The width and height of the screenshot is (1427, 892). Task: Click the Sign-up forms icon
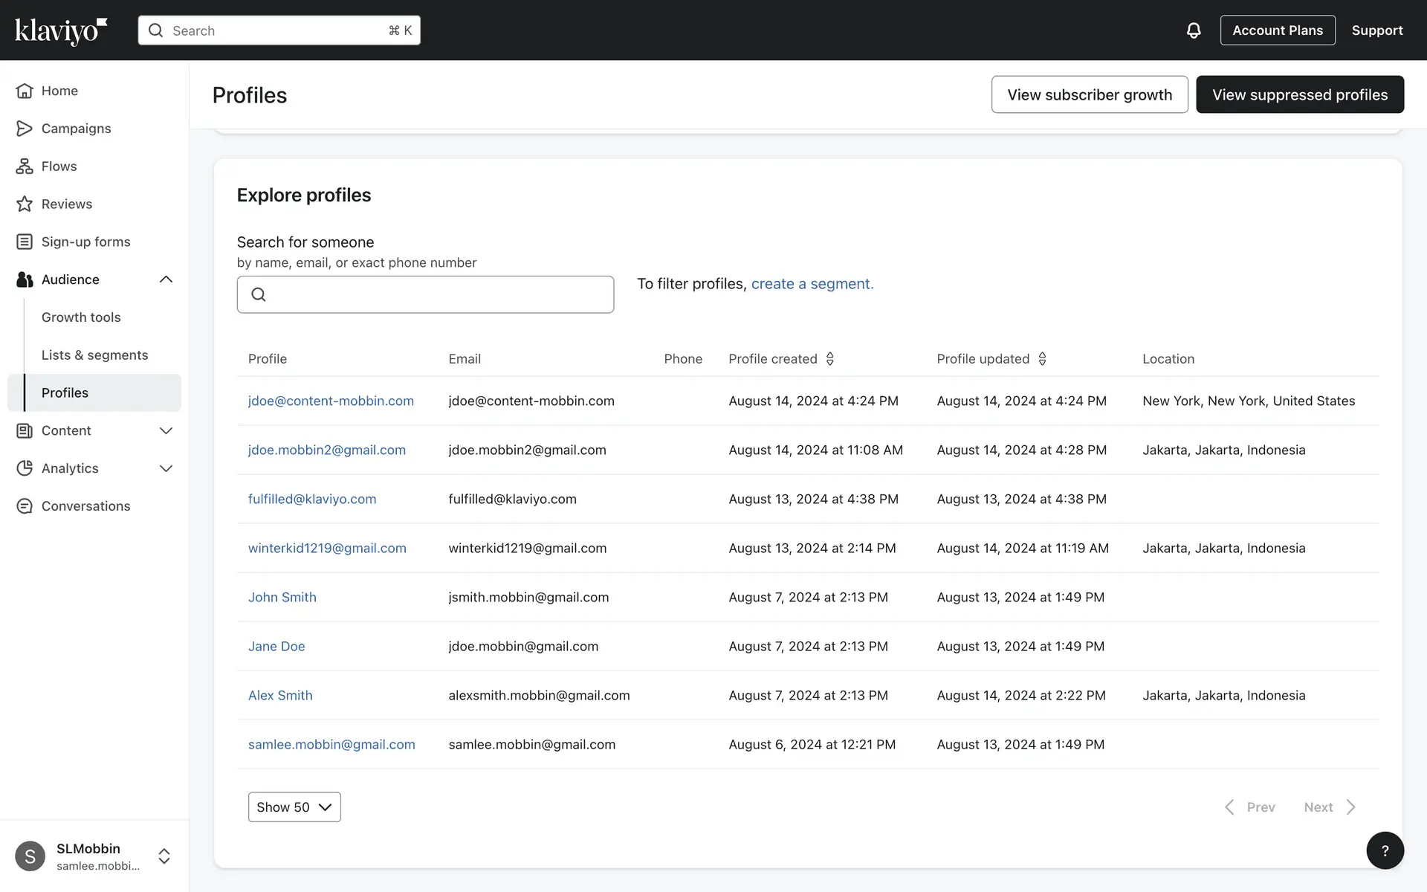tap(25, 242)
